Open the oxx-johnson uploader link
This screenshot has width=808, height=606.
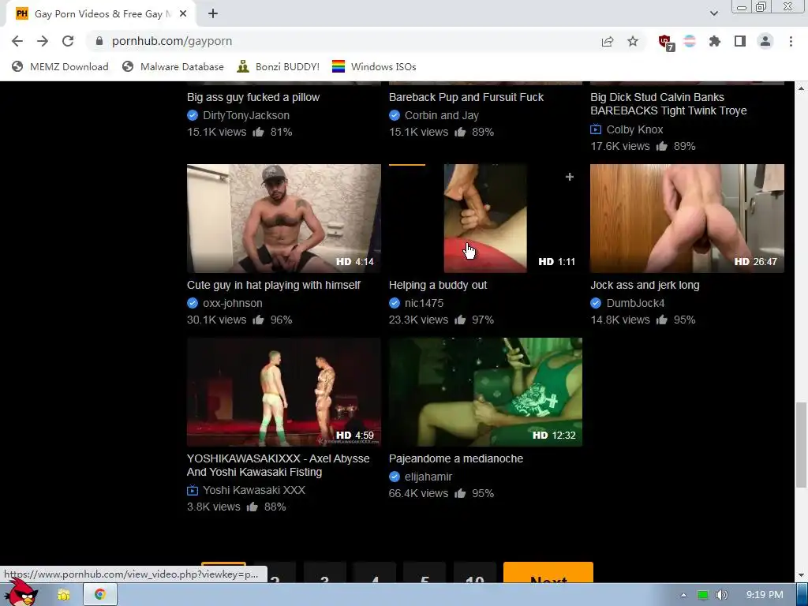point(233,303)
